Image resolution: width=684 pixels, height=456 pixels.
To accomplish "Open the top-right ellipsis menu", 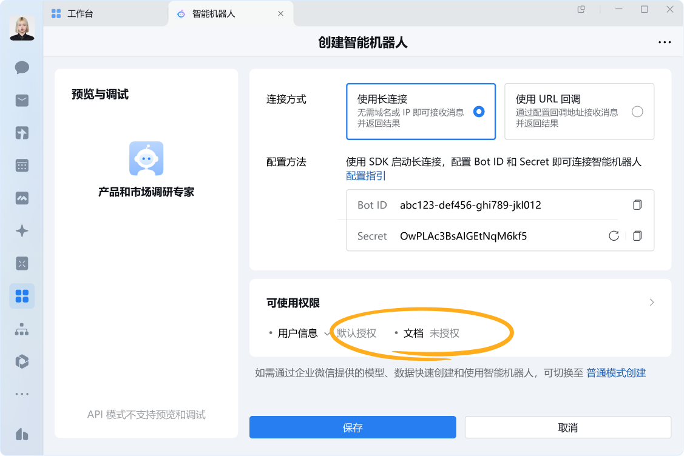I will (665, 42).
